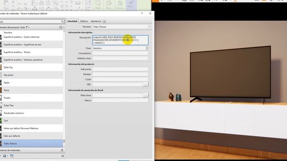Click the URL input field
Image resolution: width=287 pixels, height=161 pixels.
(117, 85)
